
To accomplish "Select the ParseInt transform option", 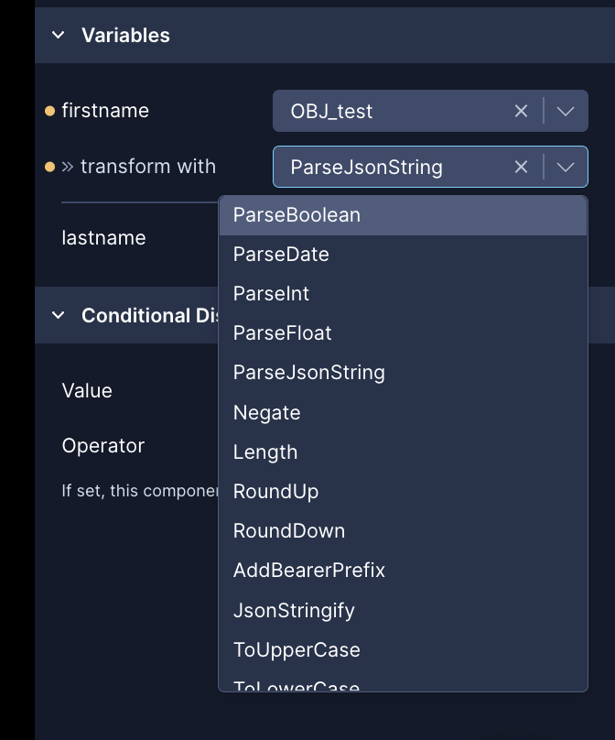I will point(271,293).
